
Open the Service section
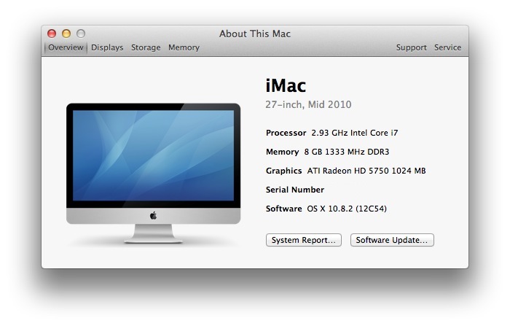[x=447, y=47]
